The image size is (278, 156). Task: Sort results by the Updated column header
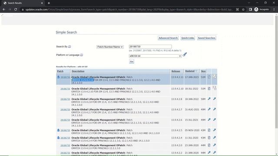tap(190, 71)
